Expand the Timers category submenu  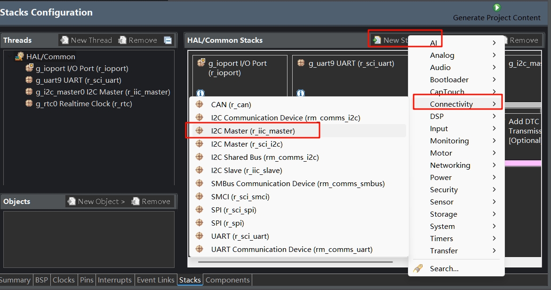point(457,238)
